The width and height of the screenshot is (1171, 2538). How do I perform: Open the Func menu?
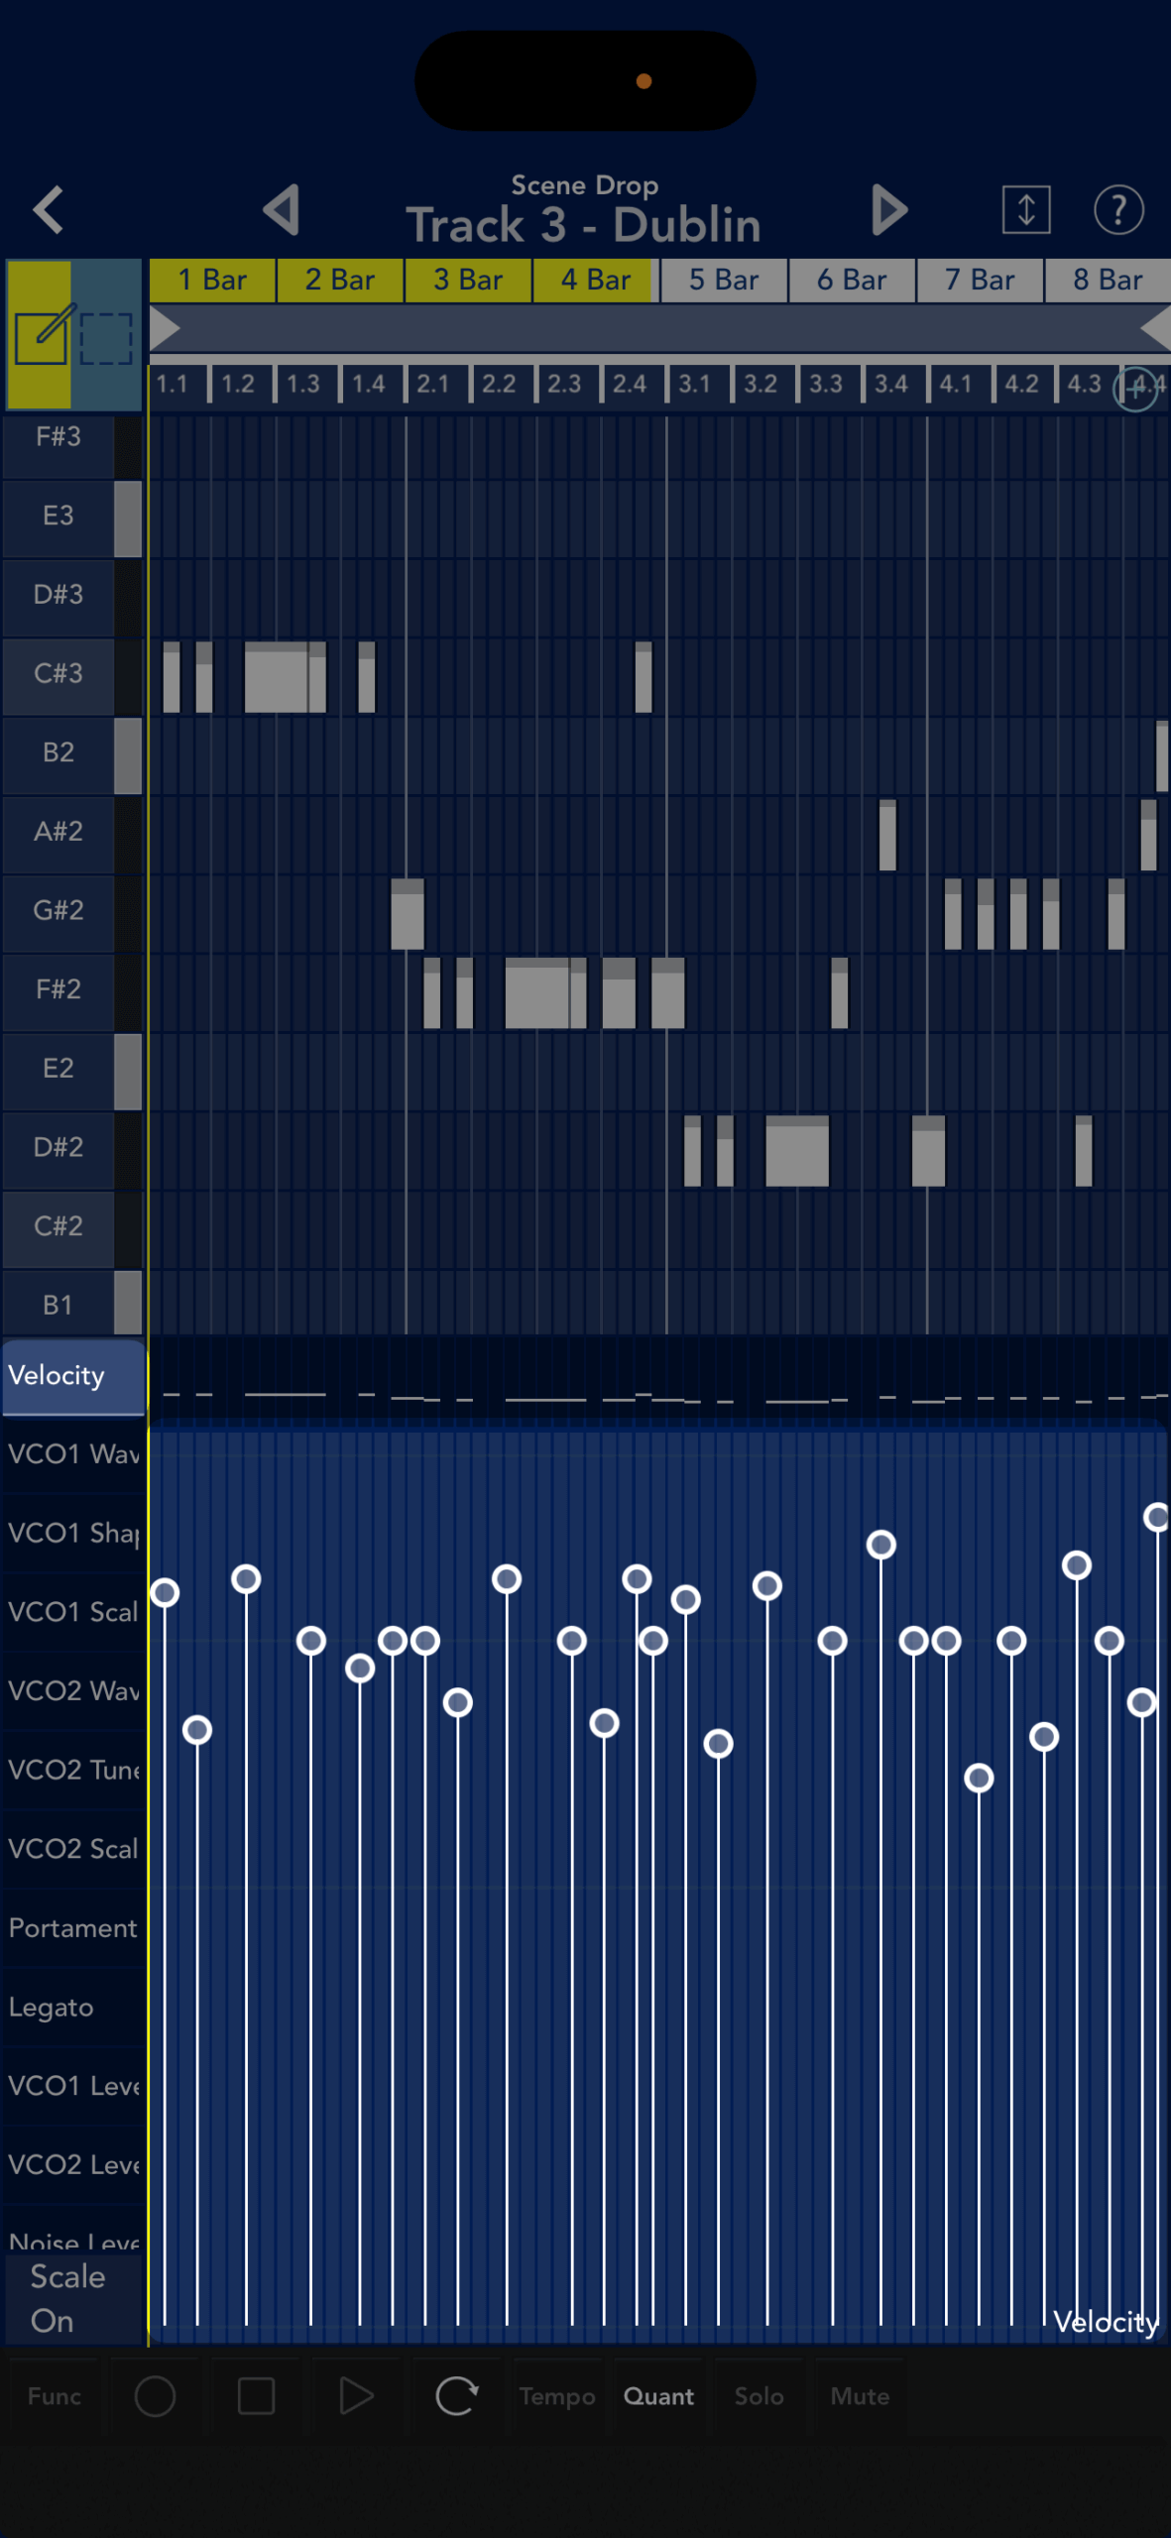54,2396
